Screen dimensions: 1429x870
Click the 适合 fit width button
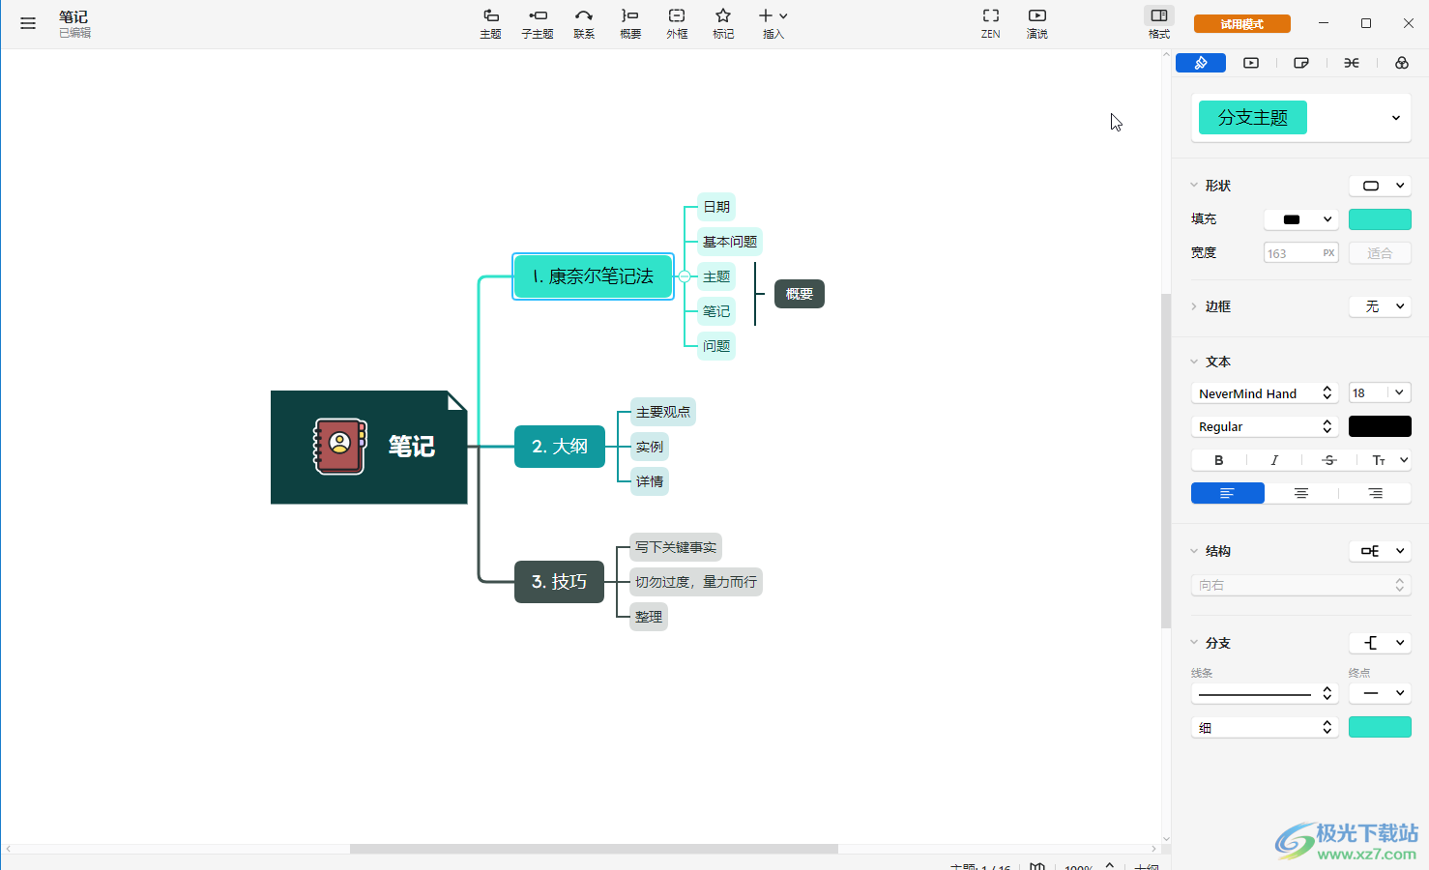click(x=1380, y=253)
